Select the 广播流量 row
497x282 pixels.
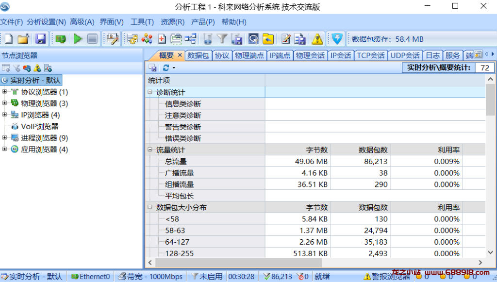coord(315,173)
